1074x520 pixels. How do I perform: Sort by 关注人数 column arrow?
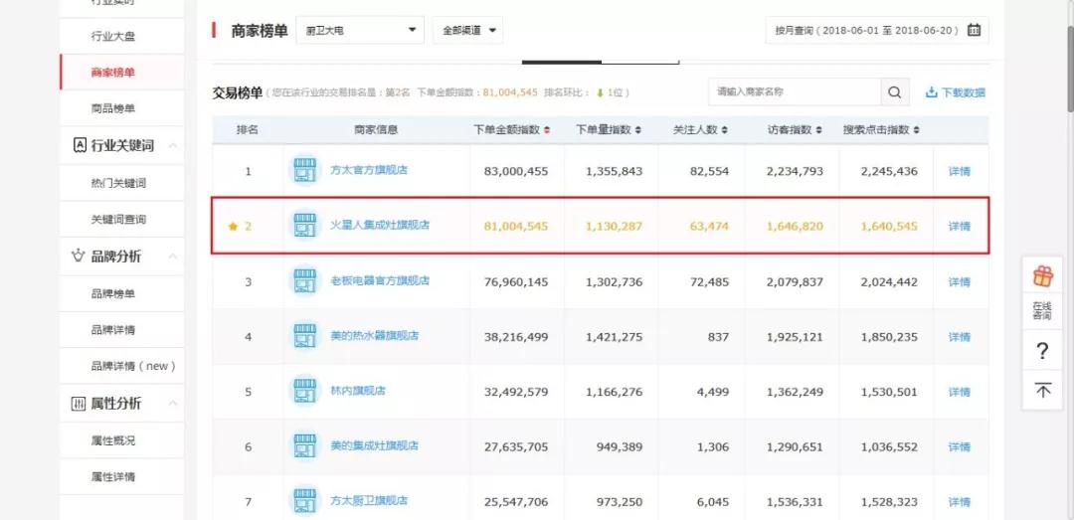click(725, 130)
